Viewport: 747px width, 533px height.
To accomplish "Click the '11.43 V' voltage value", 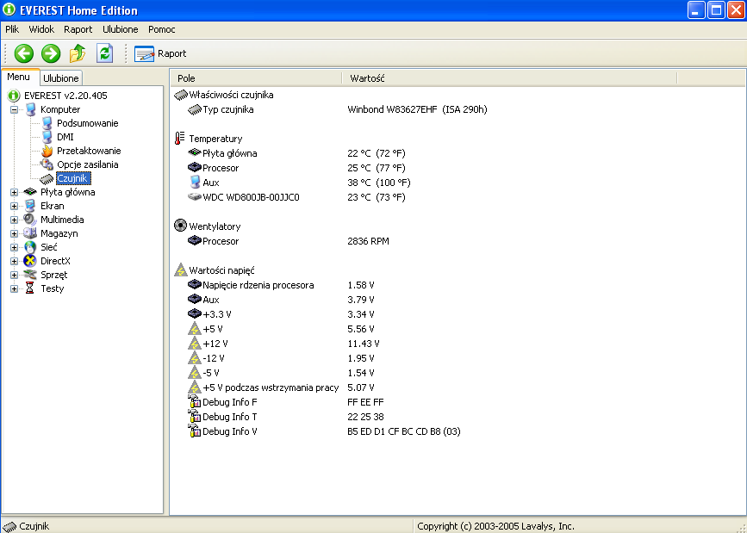I will pos(364,344).
